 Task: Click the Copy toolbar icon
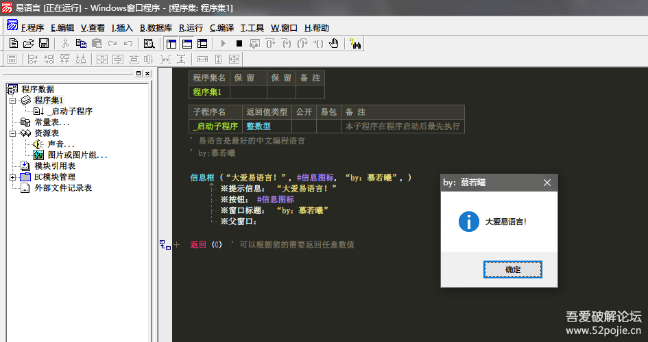[x=80, y=43]
